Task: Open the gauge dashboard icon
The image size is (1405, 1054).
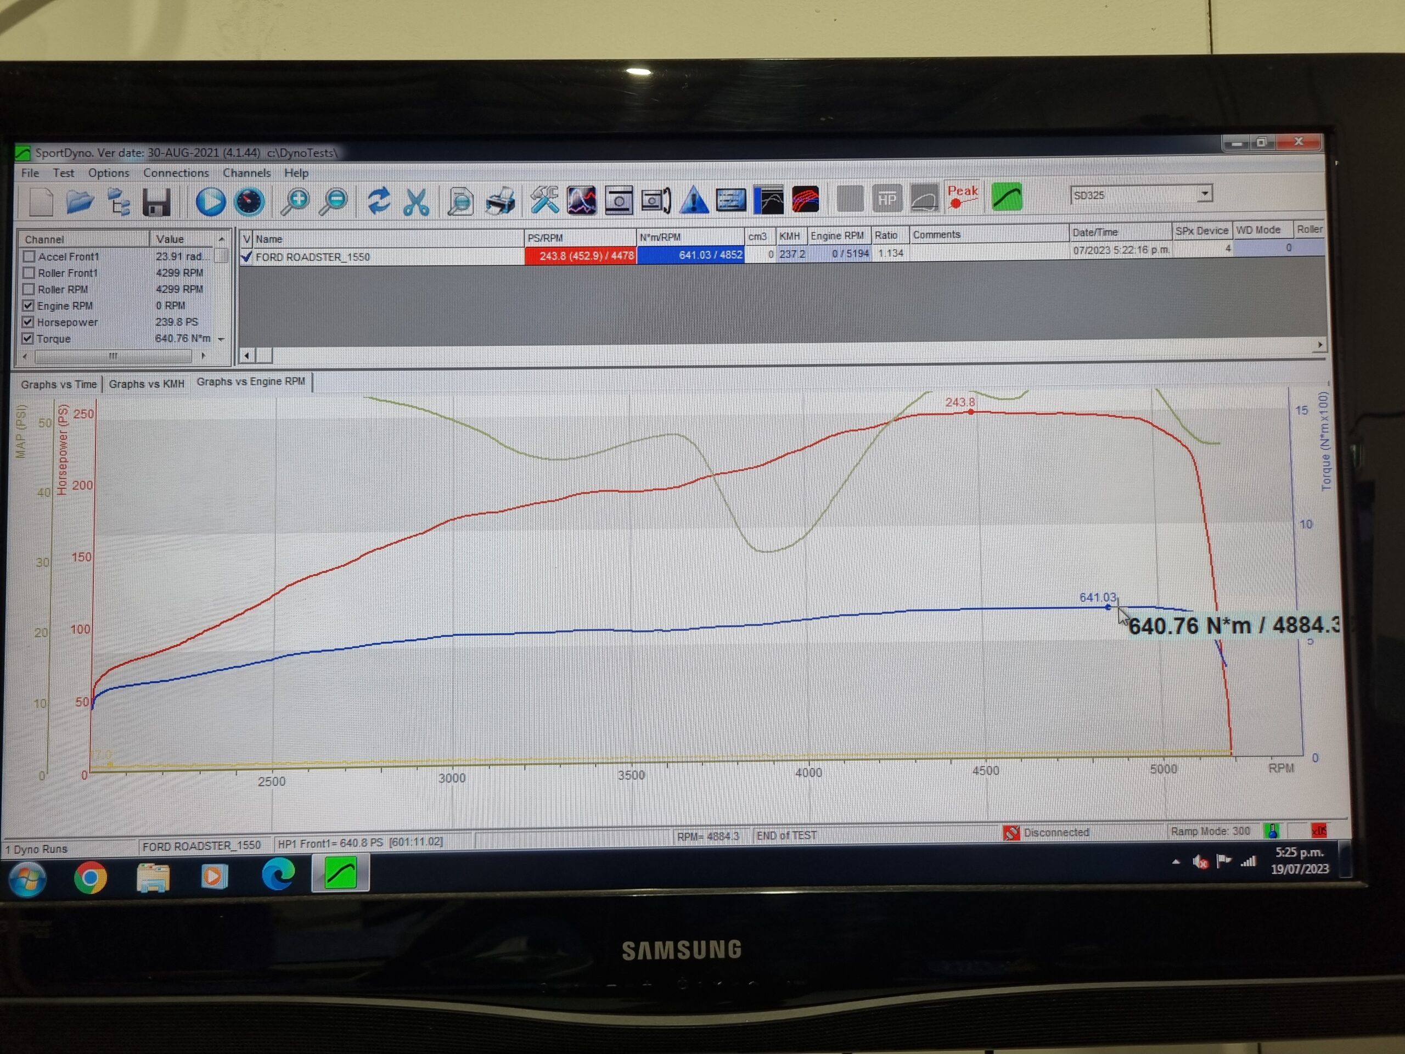Action: [249, 202]
